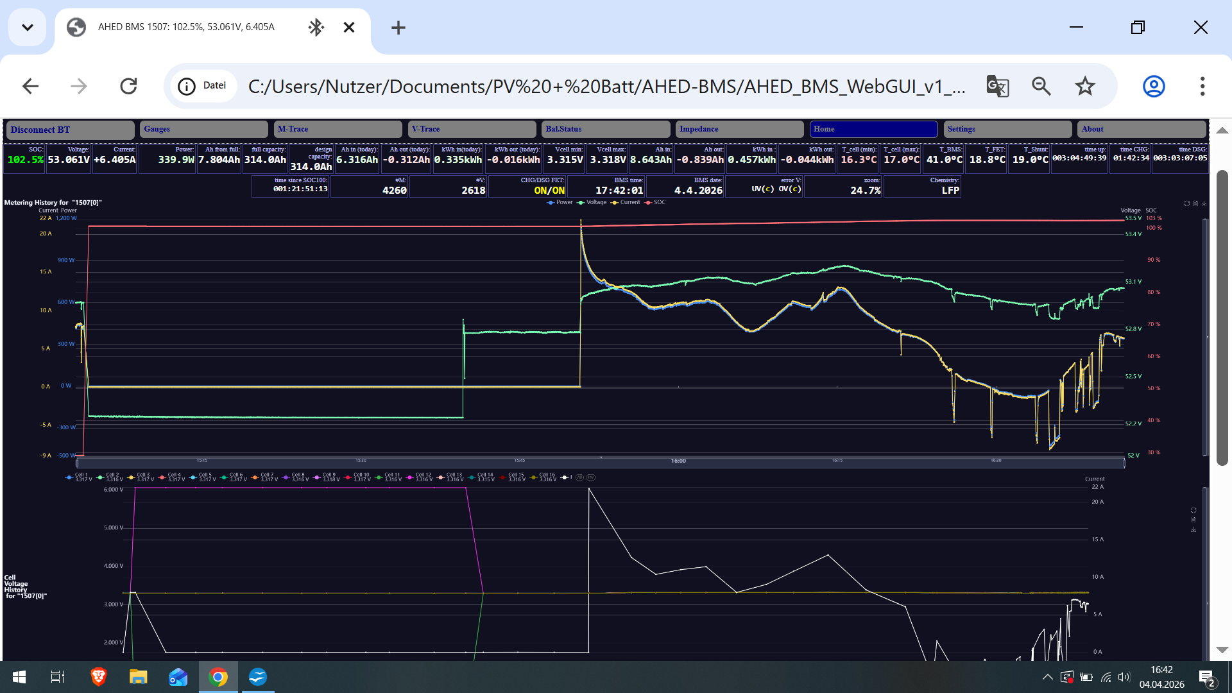Screen dimensions: 1232x693
Task: Click the All button in cell legend
Action: [580, 477]
